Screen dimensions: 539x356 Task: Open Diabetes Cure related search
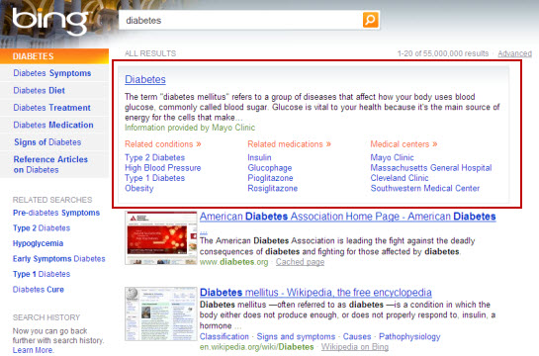point(39,290)
